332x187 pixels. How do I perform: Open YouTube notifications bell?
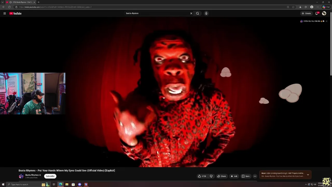pyautogui.click(x=317, y=13)
